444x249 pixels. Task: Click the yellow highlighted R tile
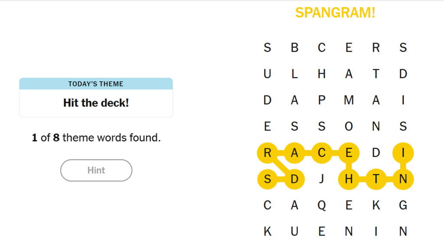coord(268,153)
